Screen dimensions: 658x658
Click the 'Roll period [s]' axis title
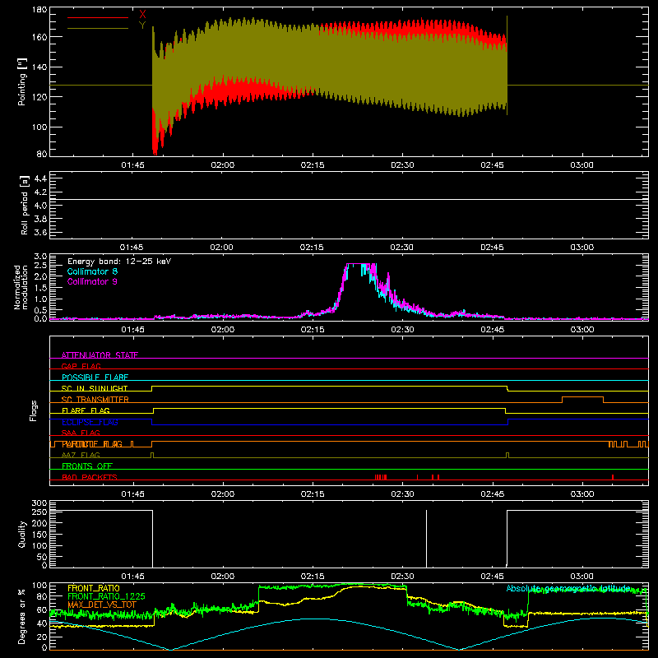[25, 205]
